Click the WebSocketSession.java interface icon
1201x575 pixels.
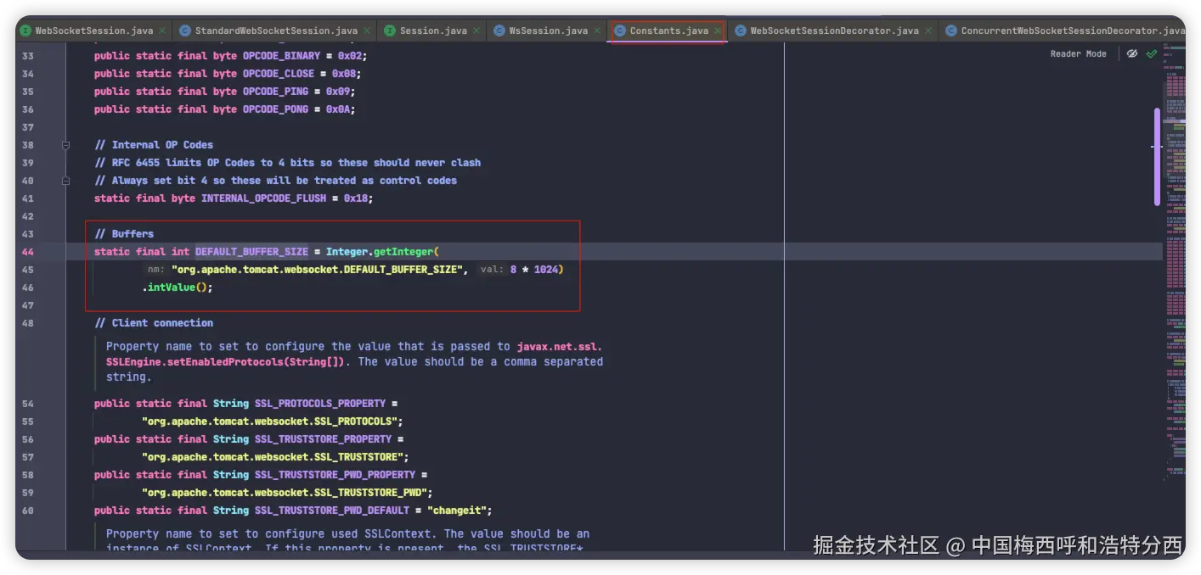click(25, 31)
